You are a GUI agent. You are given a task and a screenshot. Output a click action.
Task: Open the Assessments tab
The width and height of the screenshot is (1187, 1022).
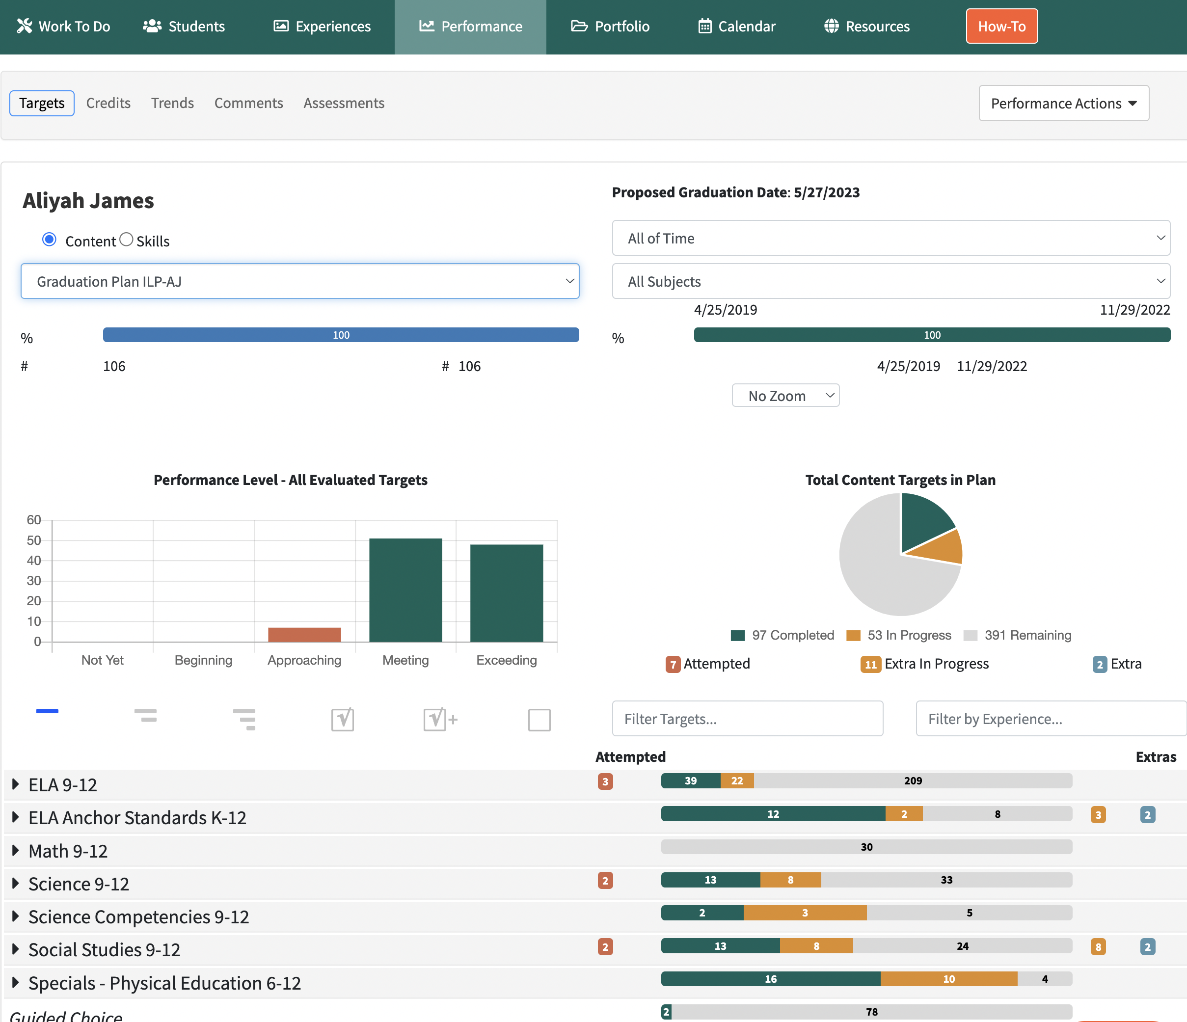[x=344, y=103]
